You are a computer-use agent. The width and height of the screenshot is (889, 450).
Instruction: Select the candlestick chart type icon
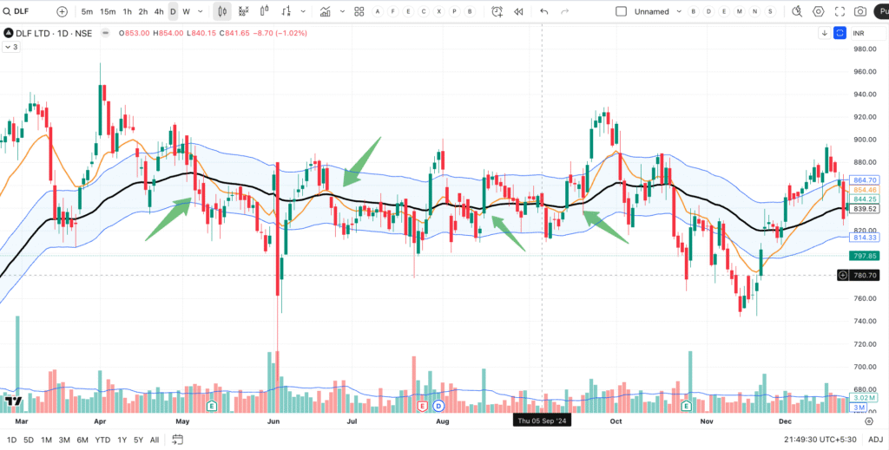pos(222,11)
